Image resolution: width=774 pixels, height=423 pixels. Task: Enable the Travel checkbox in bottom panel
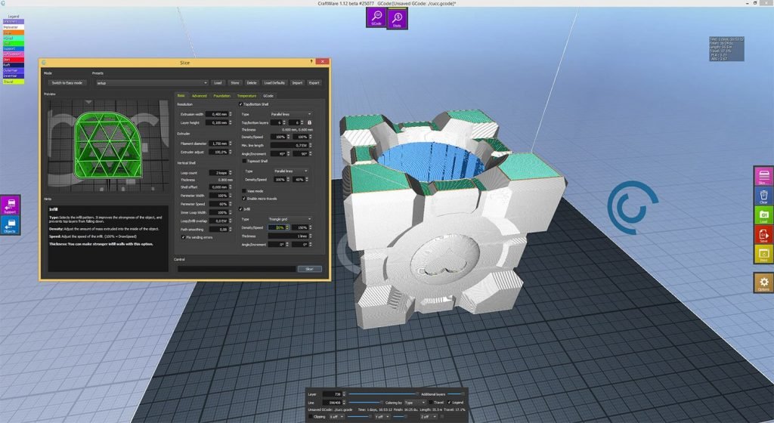pos(431,403)
